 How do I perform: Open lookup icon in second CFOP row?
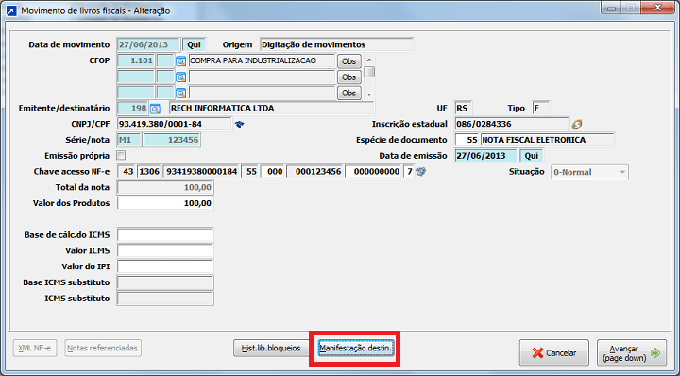click(180, 77)
